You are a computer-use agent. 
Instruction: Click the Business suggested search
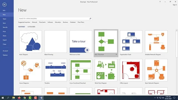point(65,22)
